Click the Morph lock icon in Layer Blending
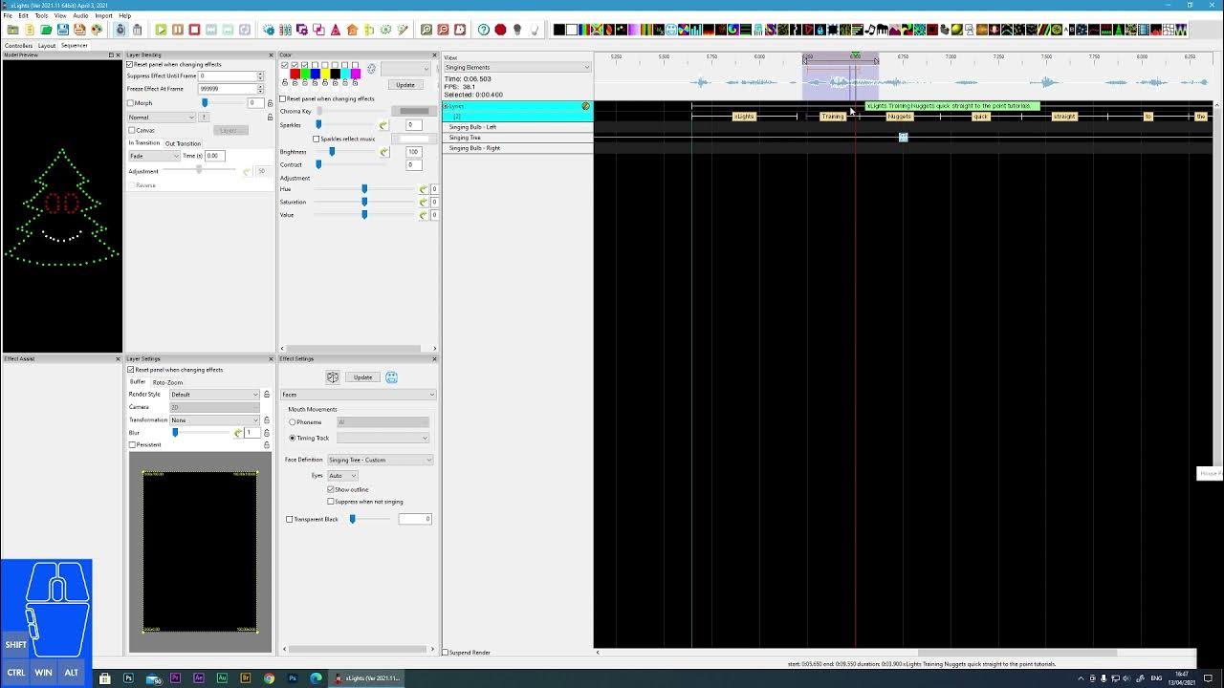Viewport: 1224px width, 688px height. pos(270,103)
